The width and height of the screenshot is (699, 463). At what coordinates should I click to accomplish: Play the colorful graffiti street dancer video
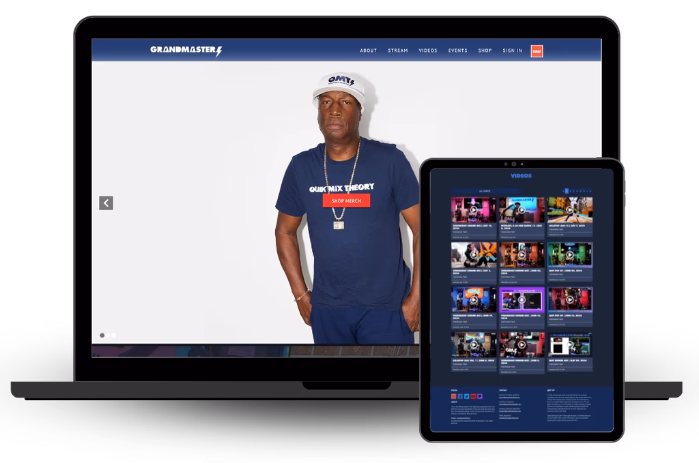pos(570,210)
